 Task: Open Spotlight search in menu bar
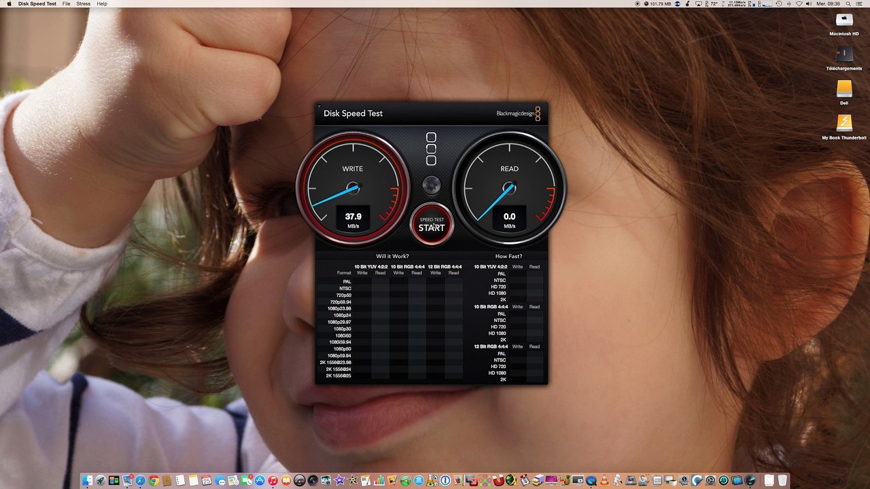click(x=848, y=4)
